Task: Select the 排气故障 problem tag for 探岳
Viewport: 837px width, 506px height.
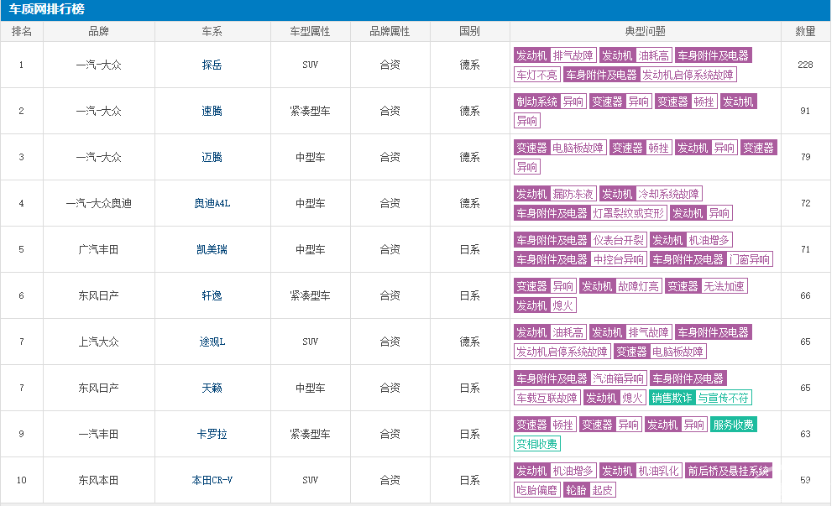Action: tap(573, 55)
